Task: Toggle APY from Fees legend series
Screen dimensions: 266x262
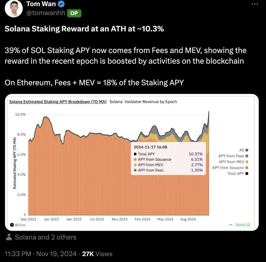Action: [x=233, y=156]
